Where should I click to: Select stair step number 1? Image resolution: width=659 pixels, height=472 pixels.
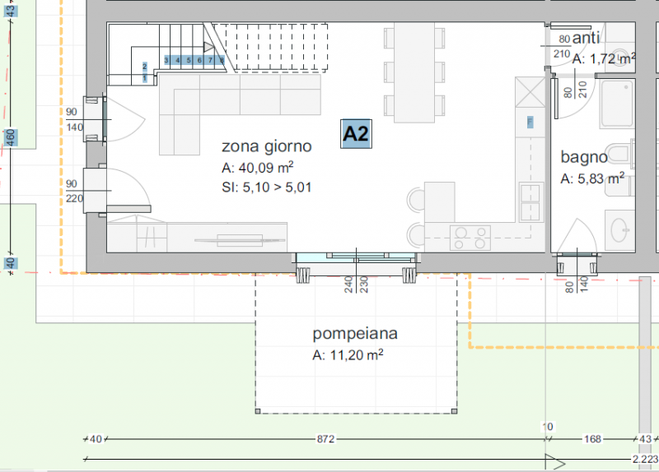(145, 78)
